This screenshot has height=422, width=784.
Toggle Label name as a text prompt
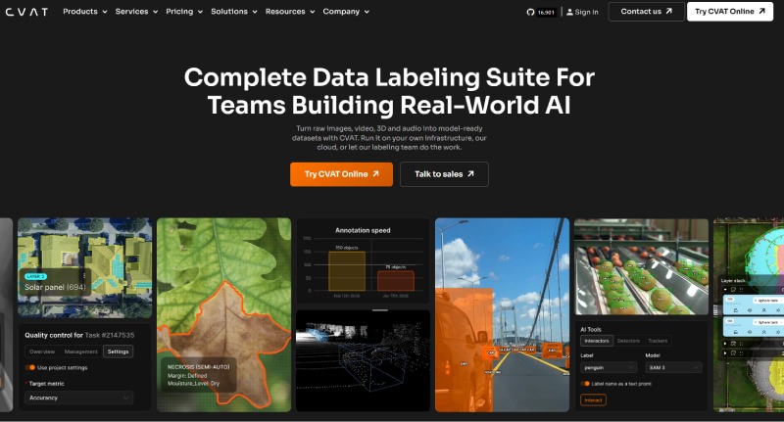585,384
